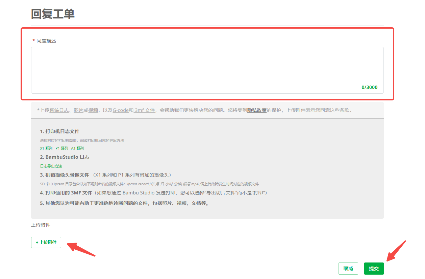The width and height of the screenshot is (425, 279).
Task: Click the ipcam-record file name pattern text
Action: pyautogui.click(x=163, y=184)
